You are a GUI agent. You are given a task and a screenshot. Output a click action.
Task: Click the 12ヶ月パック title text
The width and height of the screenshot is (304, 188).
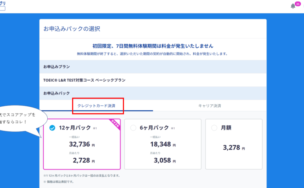[x=75, y=128]
